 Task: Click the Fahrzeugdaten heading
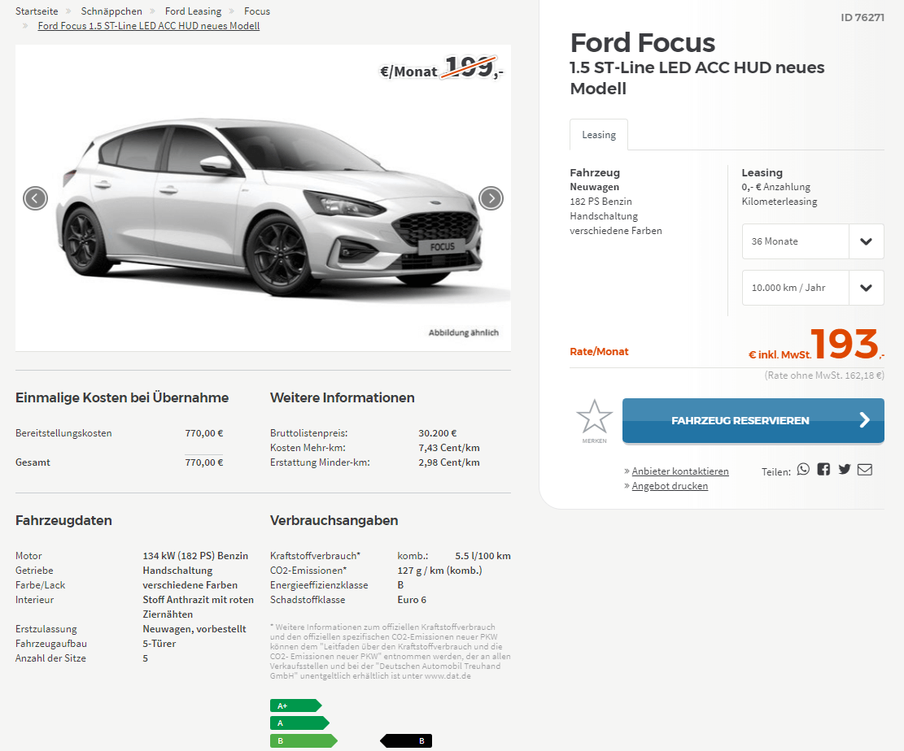(x=64, y=520)
